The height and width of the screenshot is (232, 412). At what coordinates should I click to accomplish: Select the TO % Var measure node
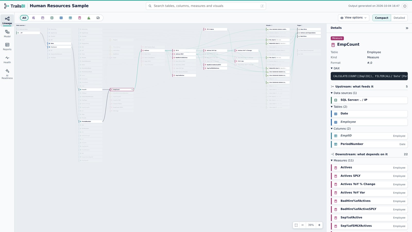pyautogui.click(x=247, y=61)
